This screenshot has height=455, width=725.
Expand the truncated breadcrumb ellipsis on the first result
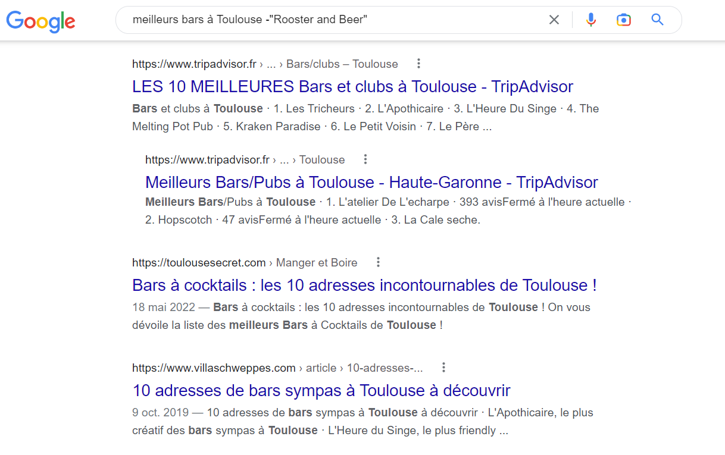point(271,64)
